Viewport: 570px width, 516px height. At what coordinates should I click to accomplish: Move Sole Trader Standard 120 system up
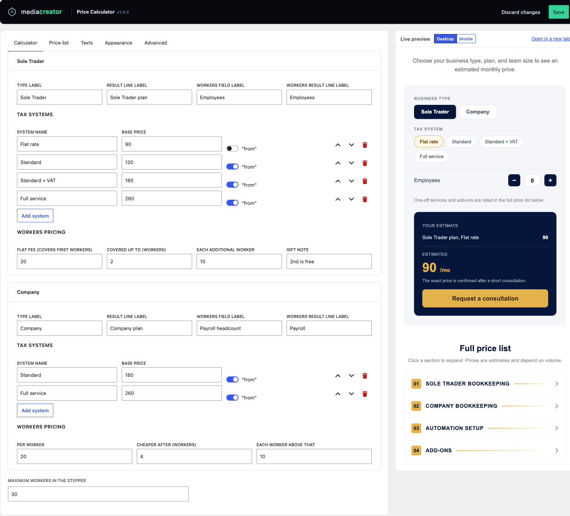coord(338,163)
